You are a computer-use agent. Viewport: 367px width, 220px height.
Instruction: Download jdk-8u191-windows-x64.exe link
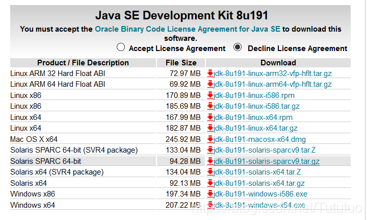pos(259,205)
